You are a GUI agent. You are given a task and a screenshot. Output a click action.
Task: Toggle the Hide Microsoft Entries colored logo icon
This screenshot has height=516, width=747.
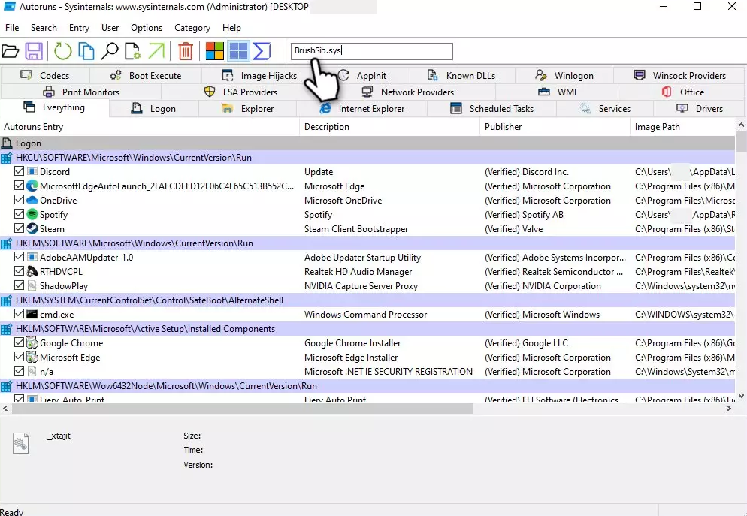pos(215,51)
